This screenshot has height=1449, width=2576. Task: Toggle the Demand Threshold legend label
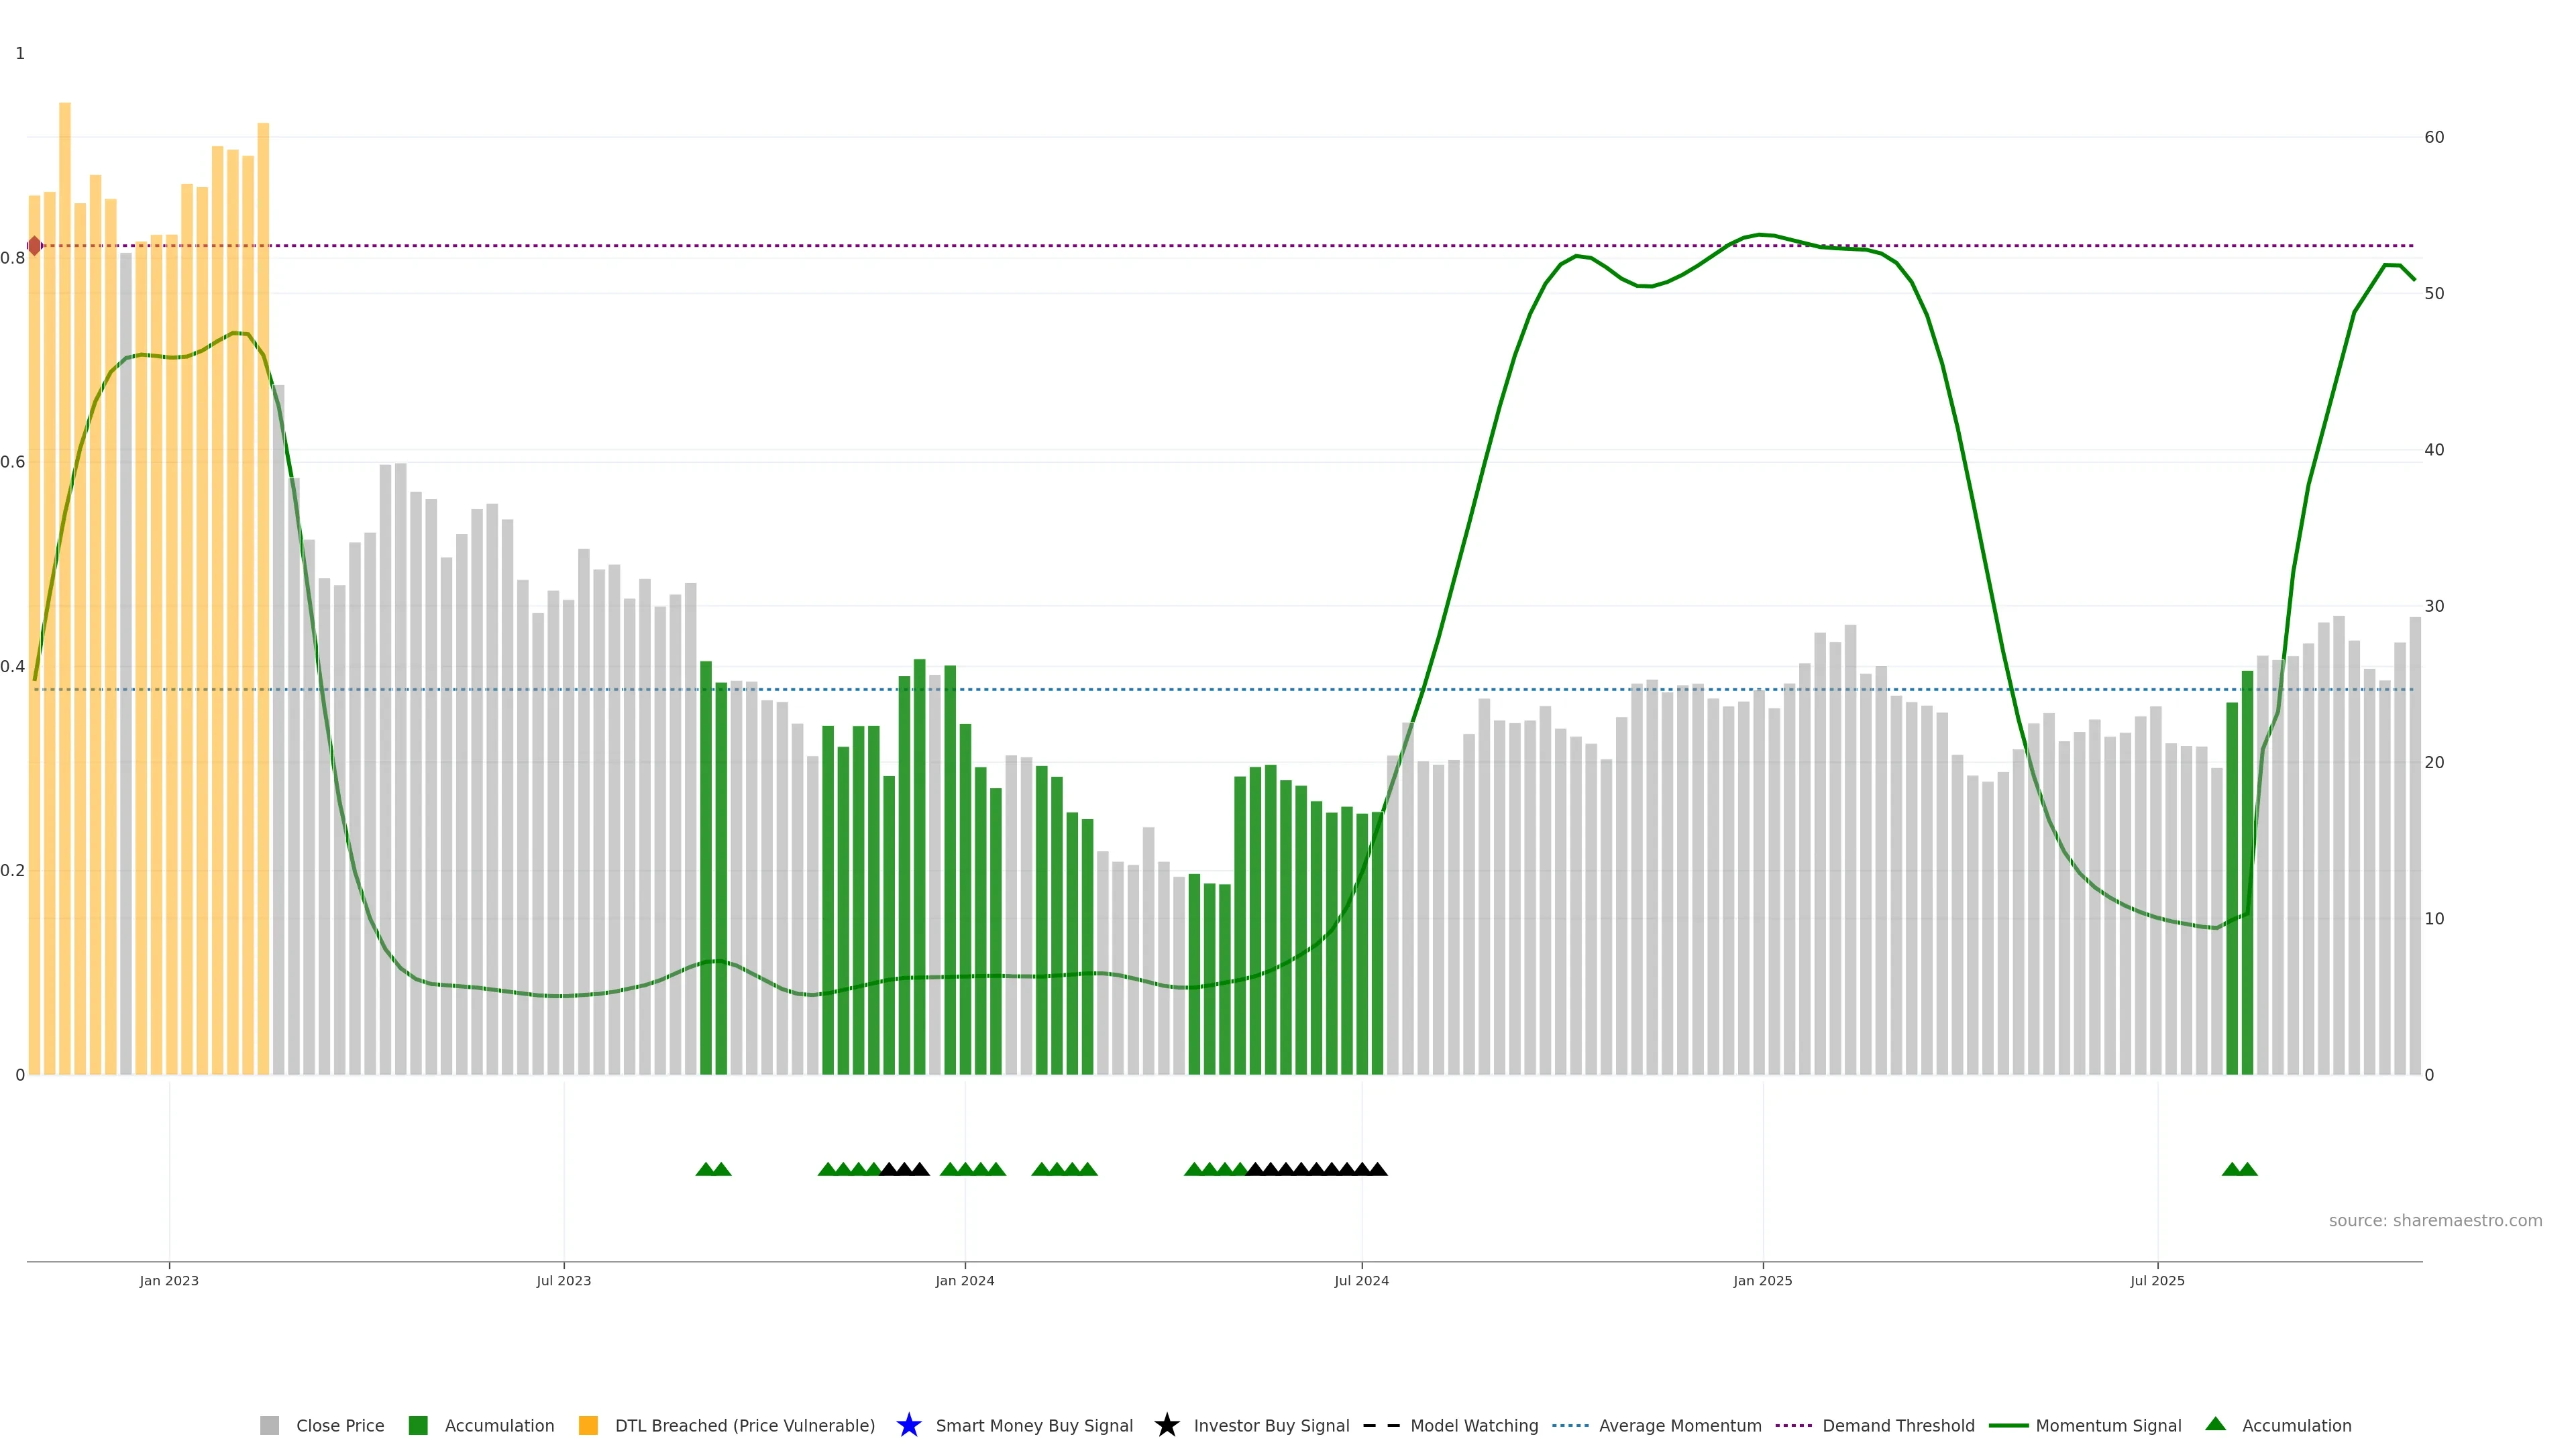1898,1425
